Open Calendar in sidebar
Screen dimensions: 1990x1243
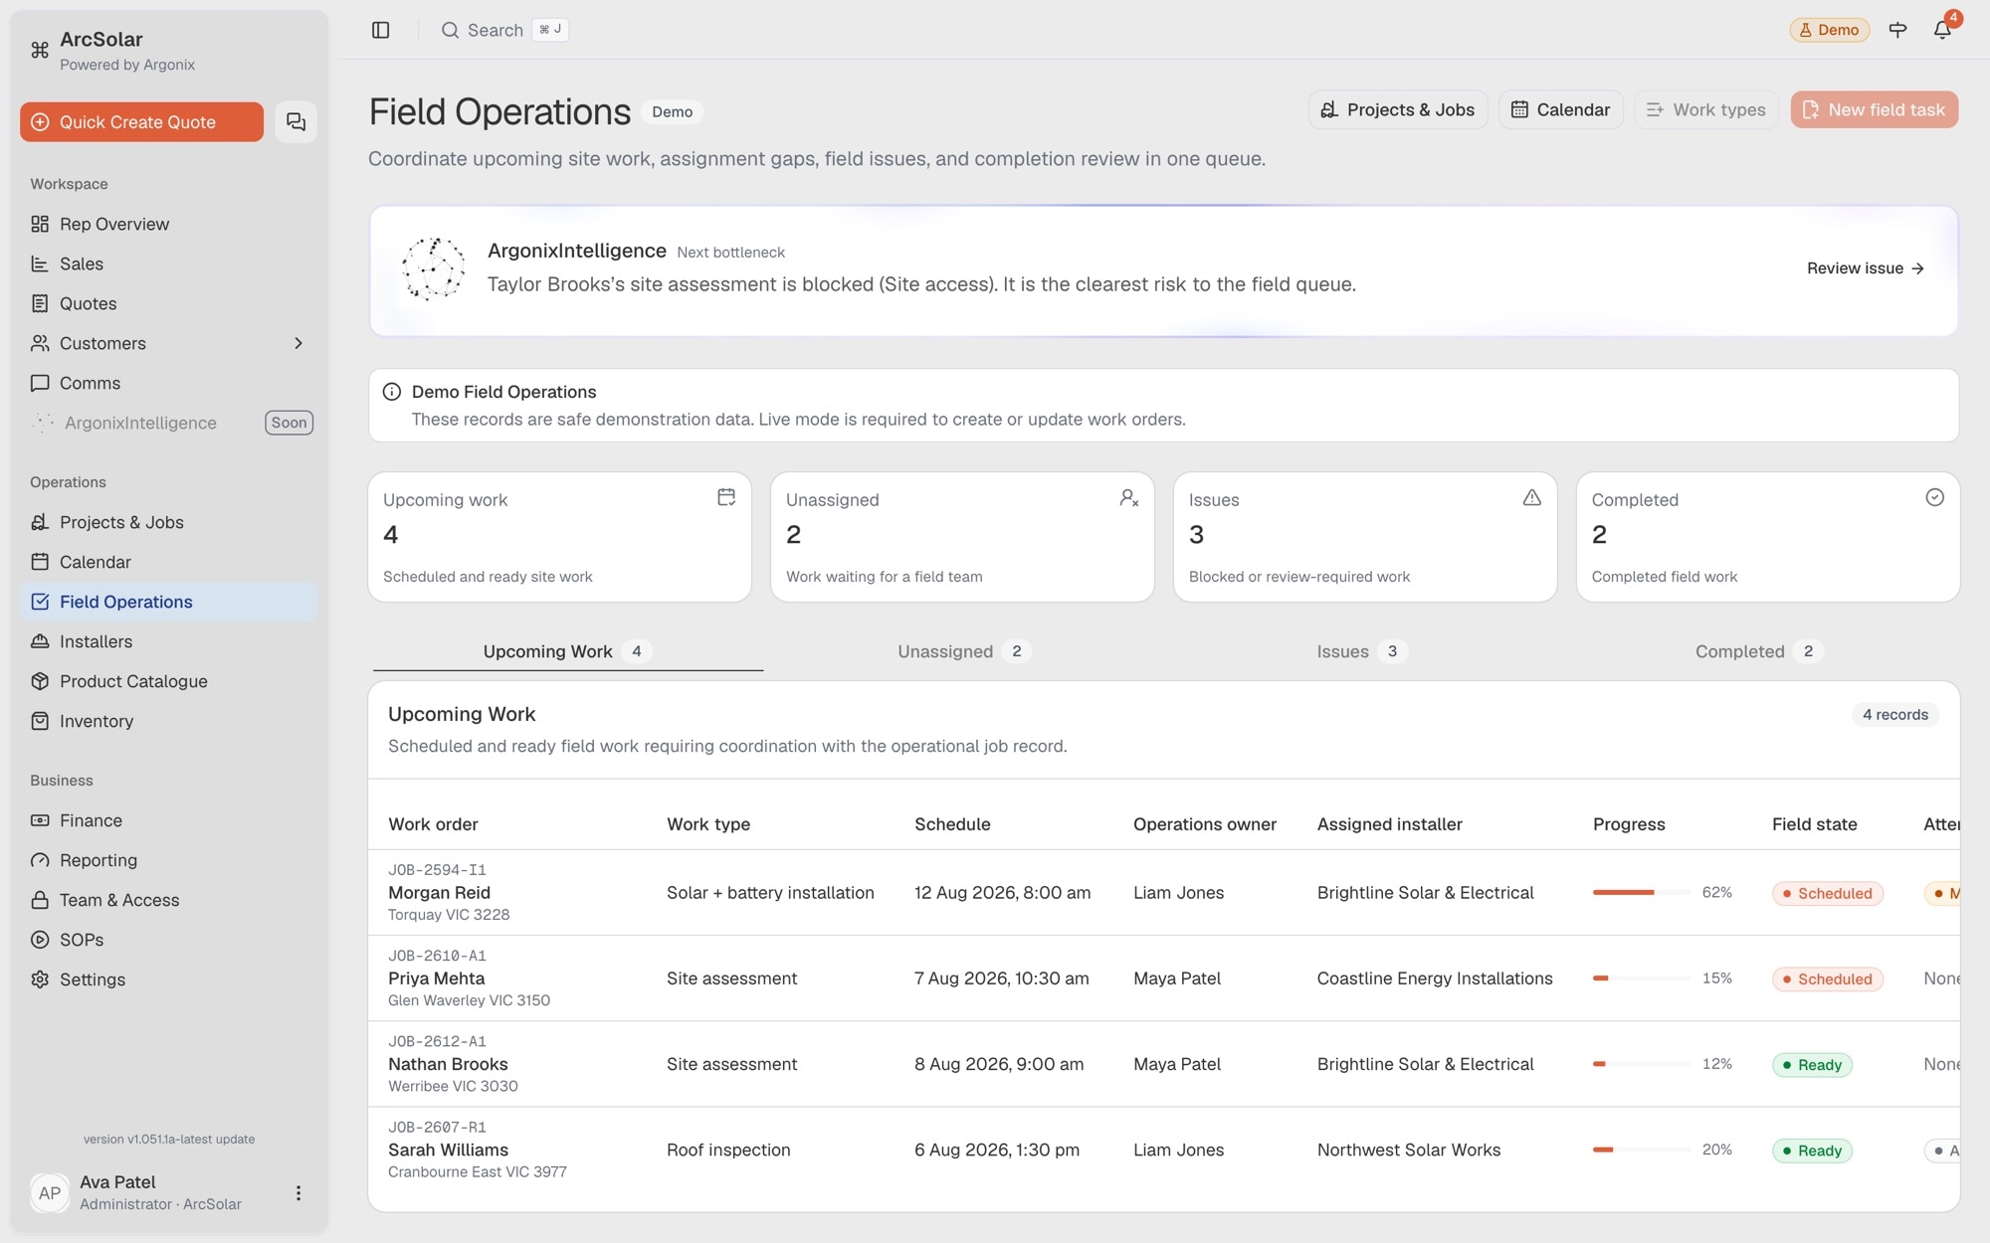click(x=169, y=562)
